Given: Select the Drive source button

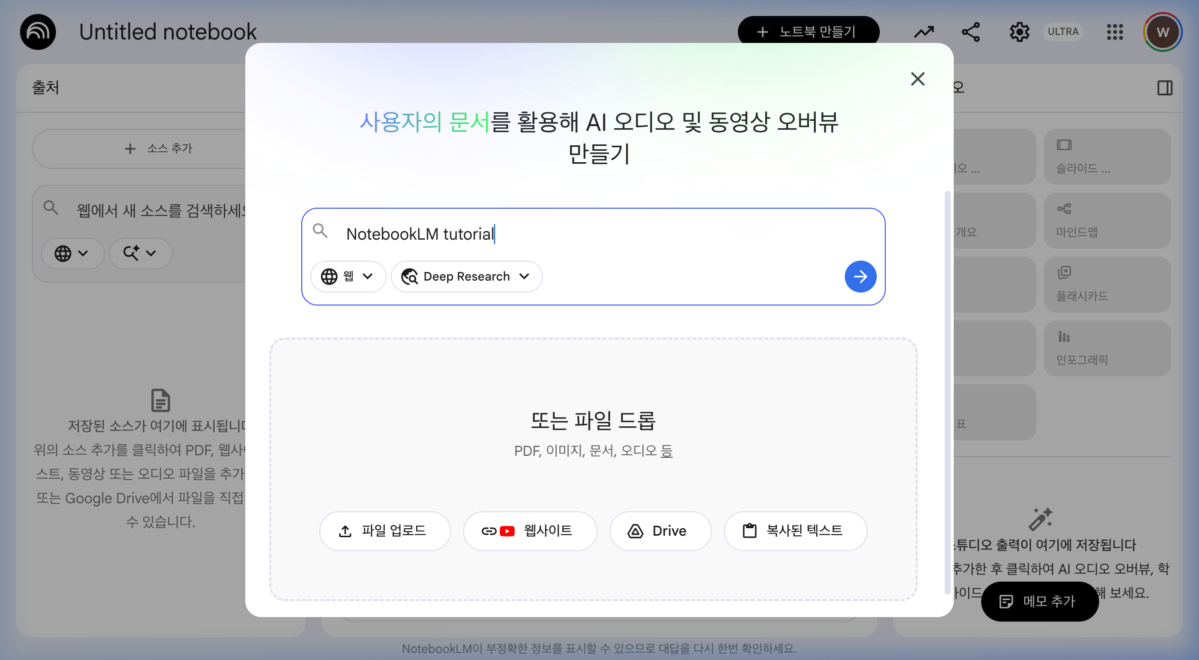Looking at the screenshot, I should pyautogui.click(x=660, y=531).
